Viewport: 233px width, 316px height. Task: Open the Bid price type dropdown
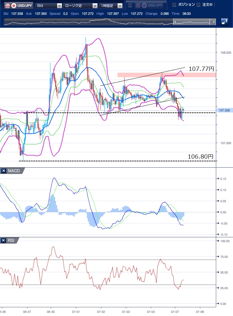(x=59, y=6)
